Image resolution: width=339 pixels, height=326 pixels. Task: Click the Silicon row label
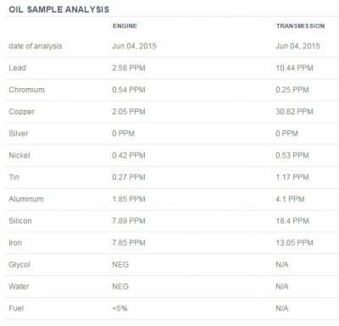pyautogui.click(x=20, y=221)
